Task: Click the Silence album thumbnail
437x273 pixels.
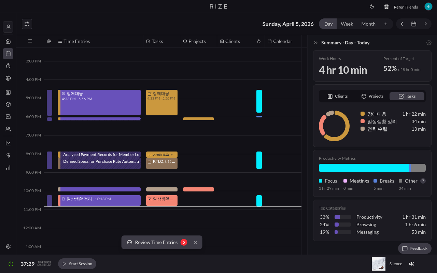Action: point(378,264)
